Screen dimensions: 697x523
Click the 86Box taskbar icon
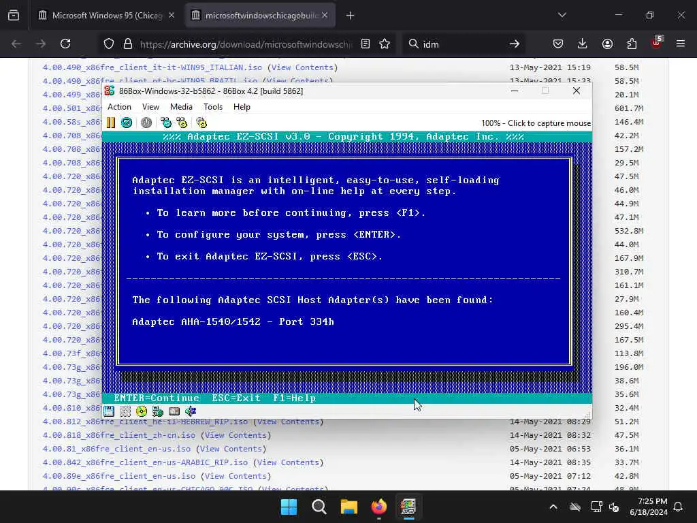pyautogui.click(x=408, y=507)
